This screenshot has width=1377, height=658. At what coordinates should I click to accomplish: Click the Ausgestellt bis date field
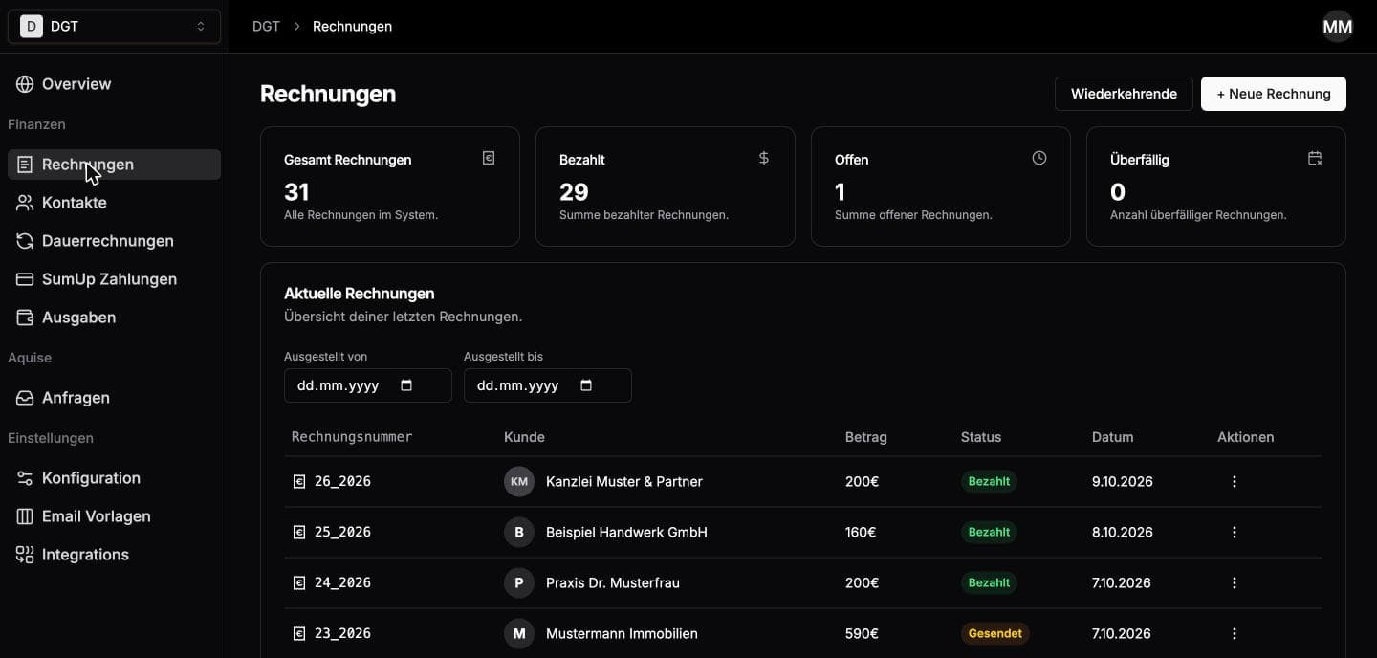[548, 385]
